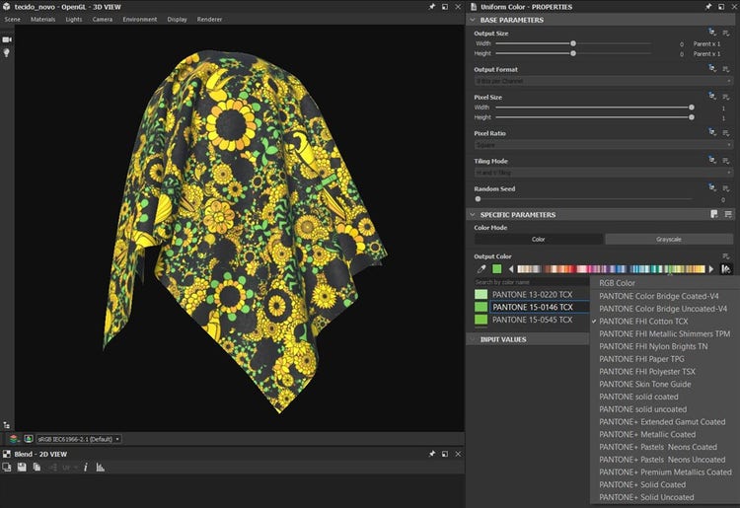
Task: Click the info icon in 2D view toolbar
Action: point(86,467)
